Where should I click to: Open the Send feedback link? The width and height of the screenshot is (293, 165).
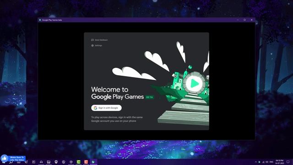[99, 40]
